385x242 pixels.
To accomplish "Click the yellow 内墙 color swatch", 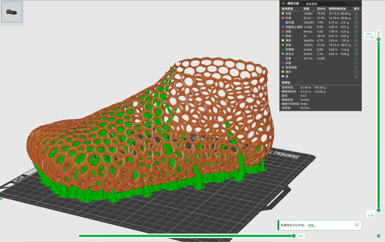I will pyautogui.click(x=283, y=14).
